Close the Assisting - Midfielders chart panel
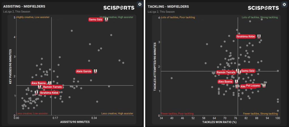The width and height of the screenshot is (289, 127). (140, 4)
